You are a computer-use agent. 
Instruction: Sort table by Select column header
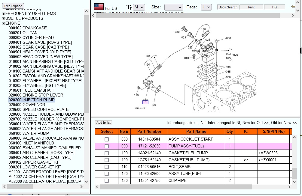(x=107, y=132)
